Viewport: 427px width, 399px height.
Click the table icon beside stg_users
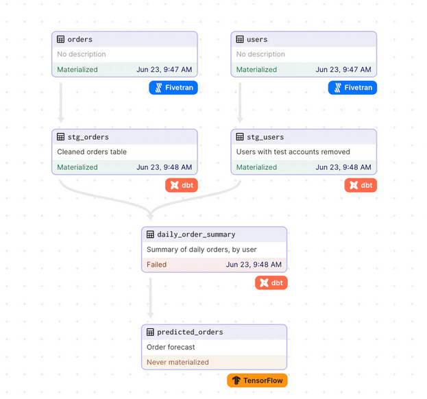(x=240, y=137)
